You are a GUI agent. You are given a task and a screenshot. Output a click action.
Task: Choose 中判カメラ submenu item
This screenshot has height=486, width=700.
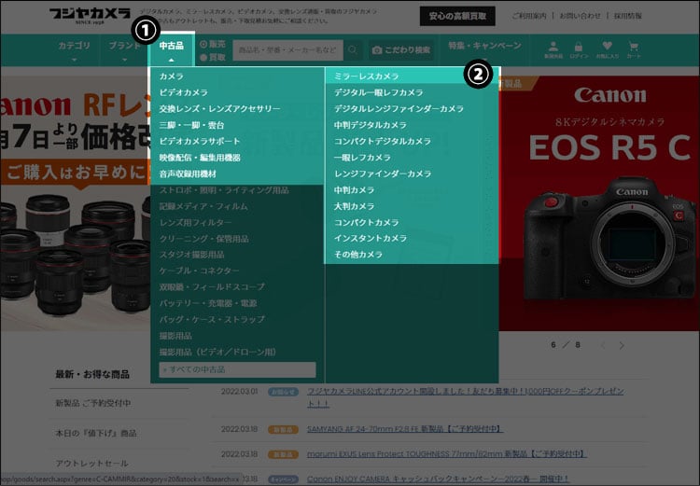click(354, 190)
